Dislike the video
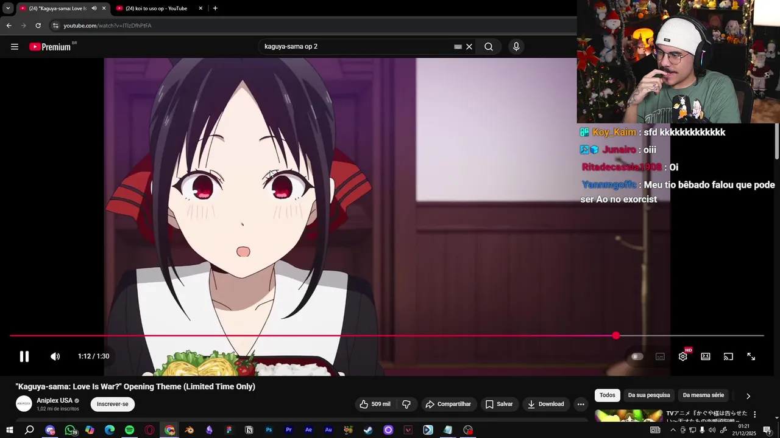The height and width of the screenshot is (438, 780). [x=406, y=404]
